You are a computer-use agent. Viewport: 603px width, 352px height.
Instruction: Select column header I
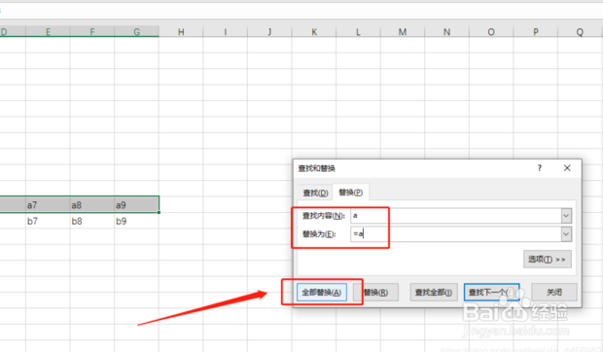(225, 31)
